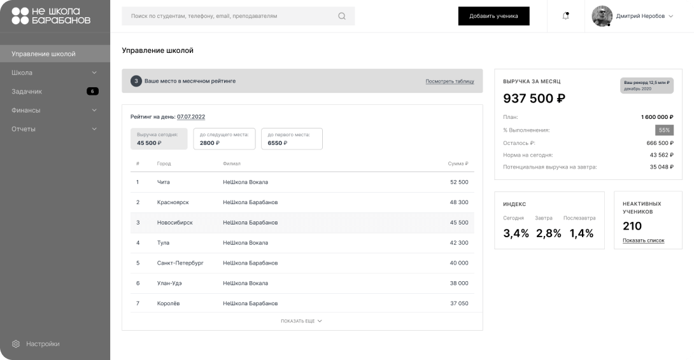Viewport: 694px width, 360px height.
Task: Change rating date 07.07.2022
Action: pyautogui.click(x=191, y=117)
